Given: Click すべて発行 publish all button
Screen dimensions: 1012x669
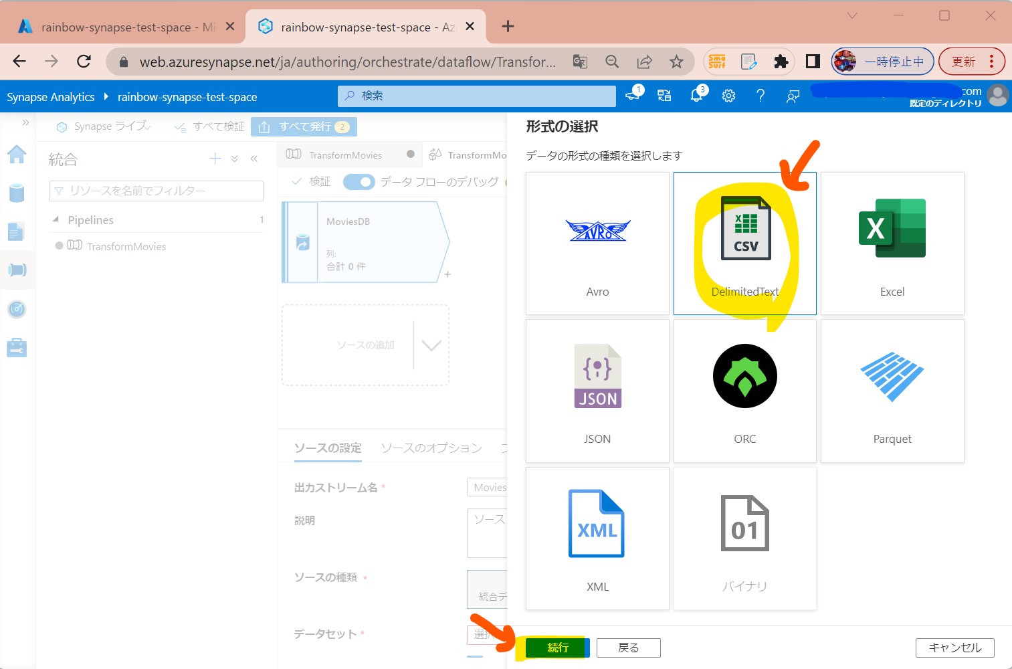Looking at the screenshot, I should pos(304,126).
